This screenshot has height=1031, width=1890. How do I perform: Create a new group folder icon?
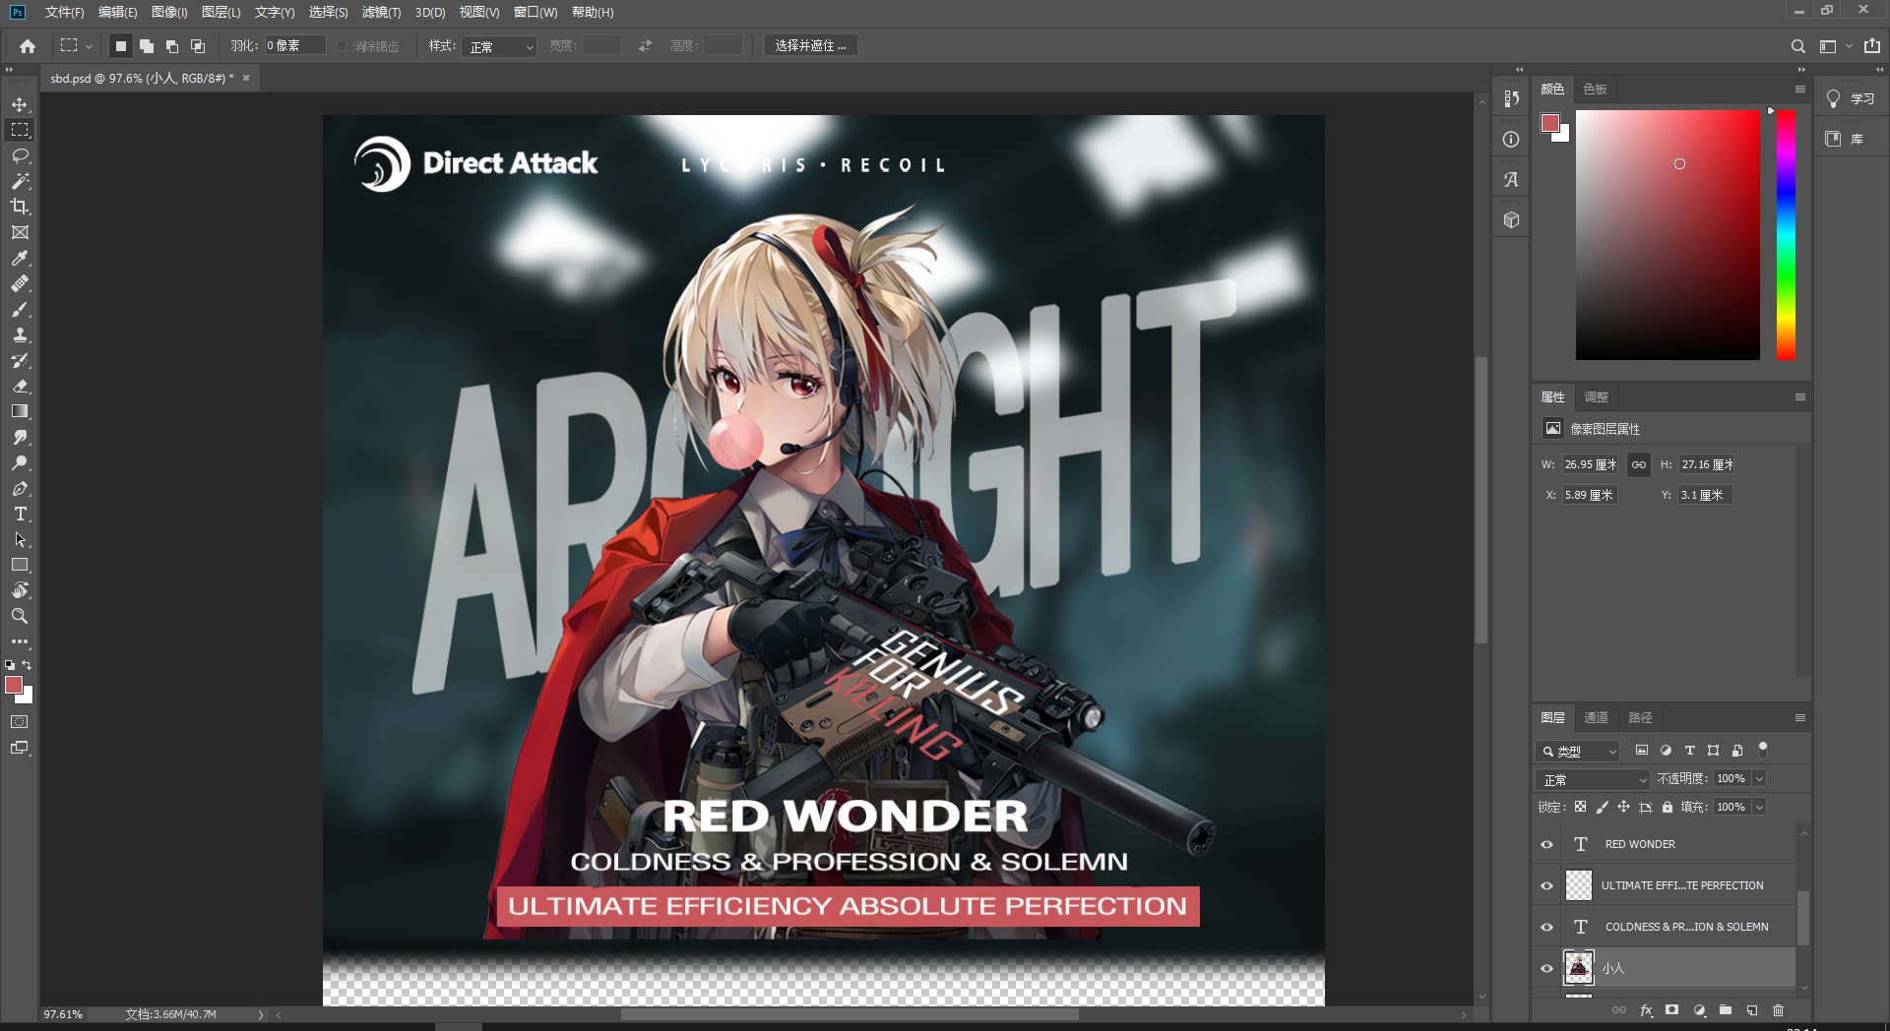(1726, 1010)
